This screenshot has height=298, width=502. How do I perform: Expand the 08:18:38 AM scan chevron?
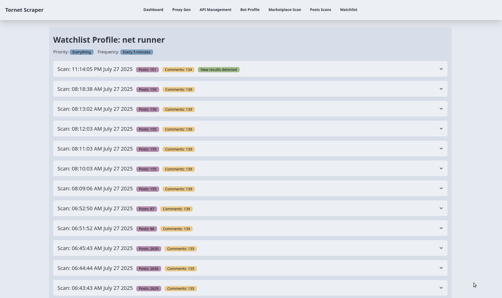(441, 89)
